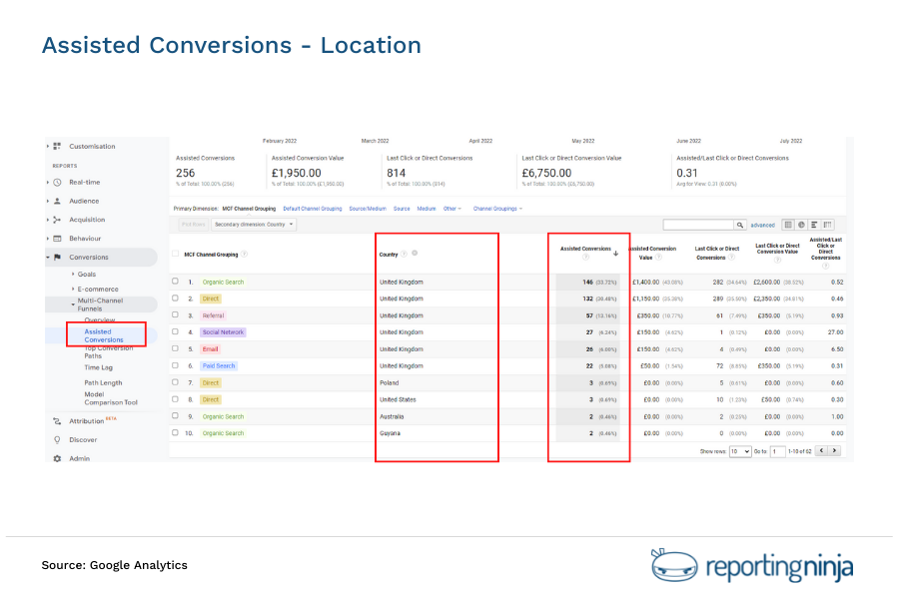This screenshot has height=599, width=899.
Task: Click the Referral channel label
Action: coord(213,315)
